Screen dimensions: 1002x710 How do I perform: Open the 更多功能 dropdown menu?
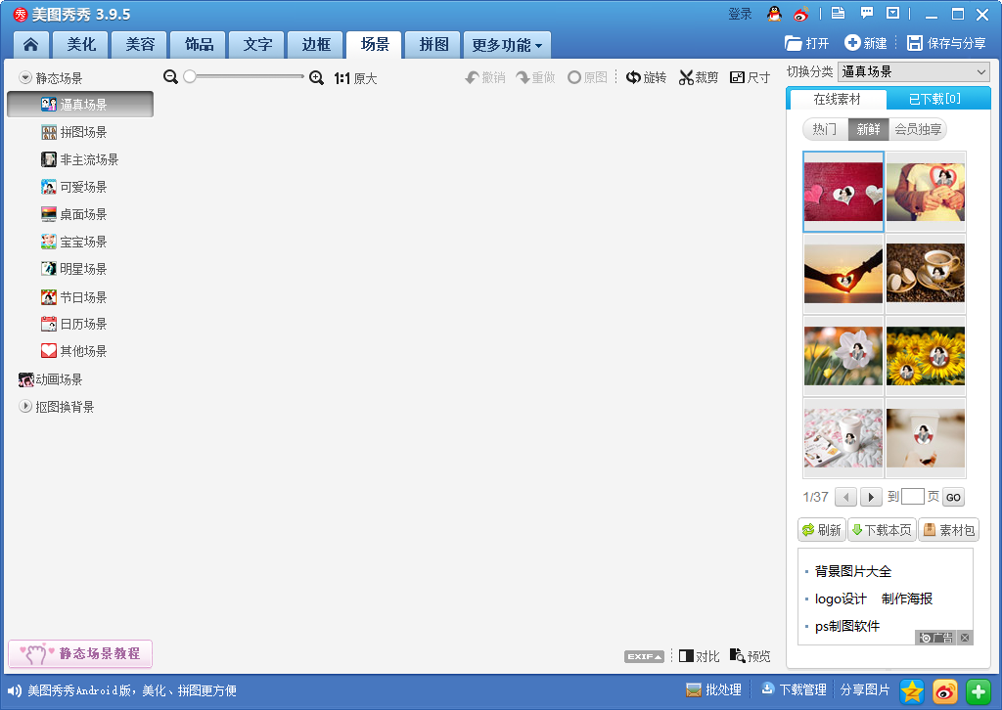click(507, 45)
